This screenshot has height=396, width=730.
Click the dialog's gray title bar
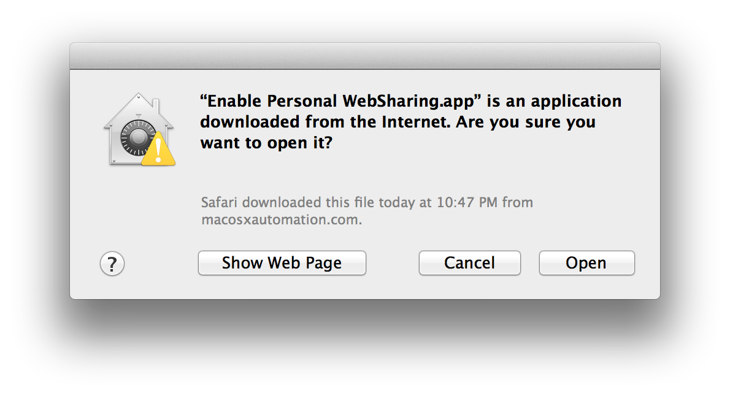(364, 56)
